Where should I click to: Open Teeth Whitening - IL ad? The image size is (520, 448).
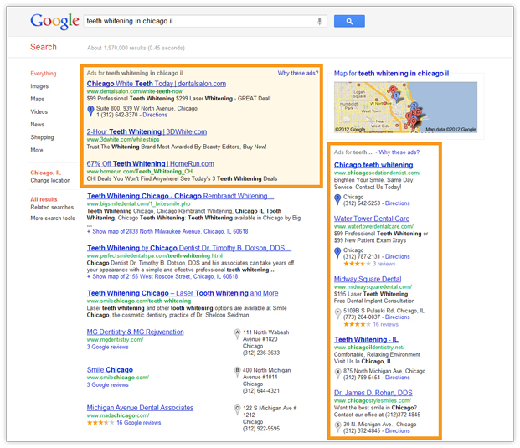(x=366, y=340)
